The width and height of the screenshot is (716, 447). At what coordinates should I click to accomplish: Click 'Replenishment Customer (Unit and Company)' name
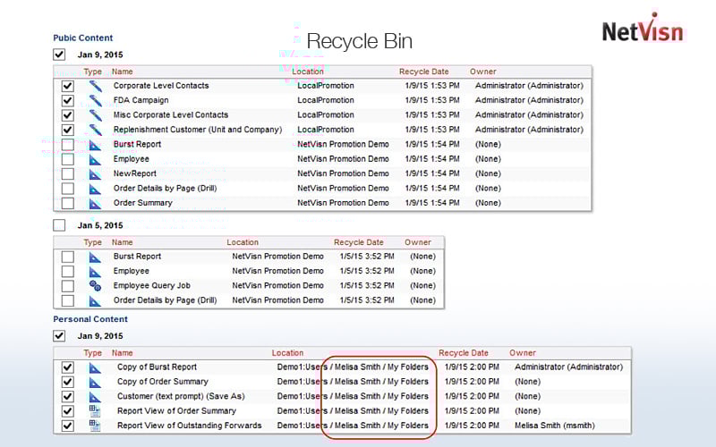(198, 130)
